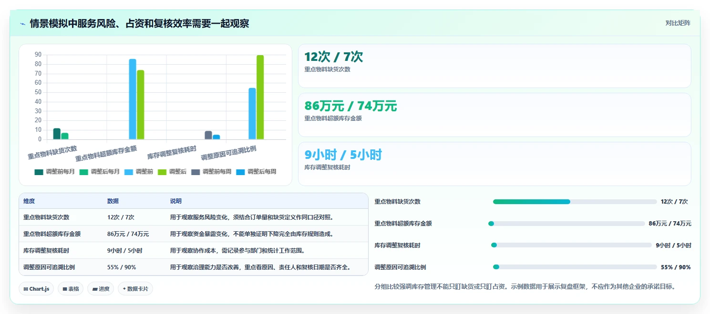Toggle the 调整后每周 legend item
This screenshot has width=710, height=314.
tap(256, 172)
